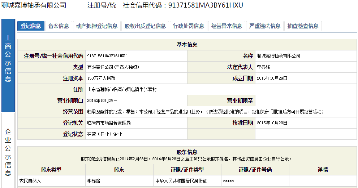Image resolution: width=358 pixels, height=188 pixels.
Task: Switch to the 经营异常信息 tab
Action: point(227,26)
